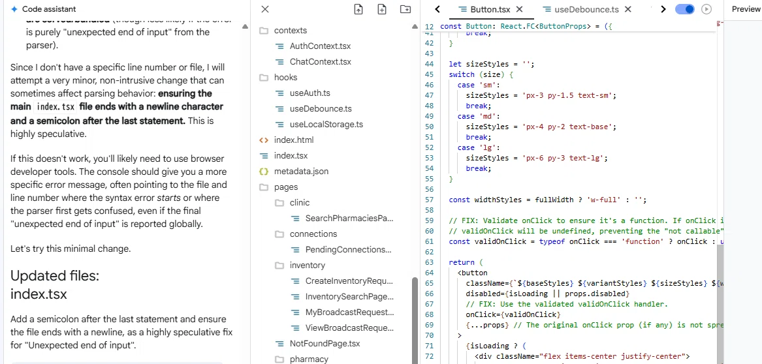Screen dimensions: 762x364
Task: Show next editor tabs arrow
Action: tap(663, 9)
